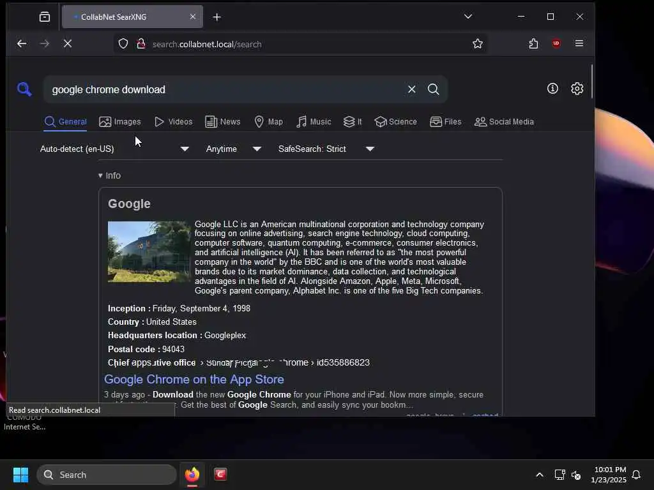
Task: Open the SafeSearch: Strict dropdown
Action: click(326, 149)
